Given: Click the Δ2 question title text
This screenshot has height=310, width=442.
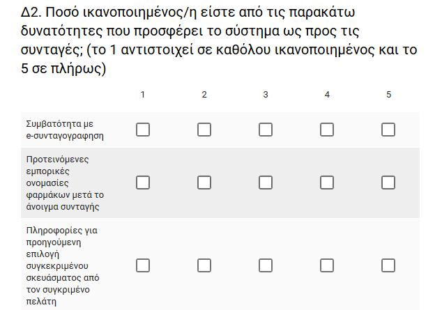Looking at the screenshot, I should click(x=219, y=40).
